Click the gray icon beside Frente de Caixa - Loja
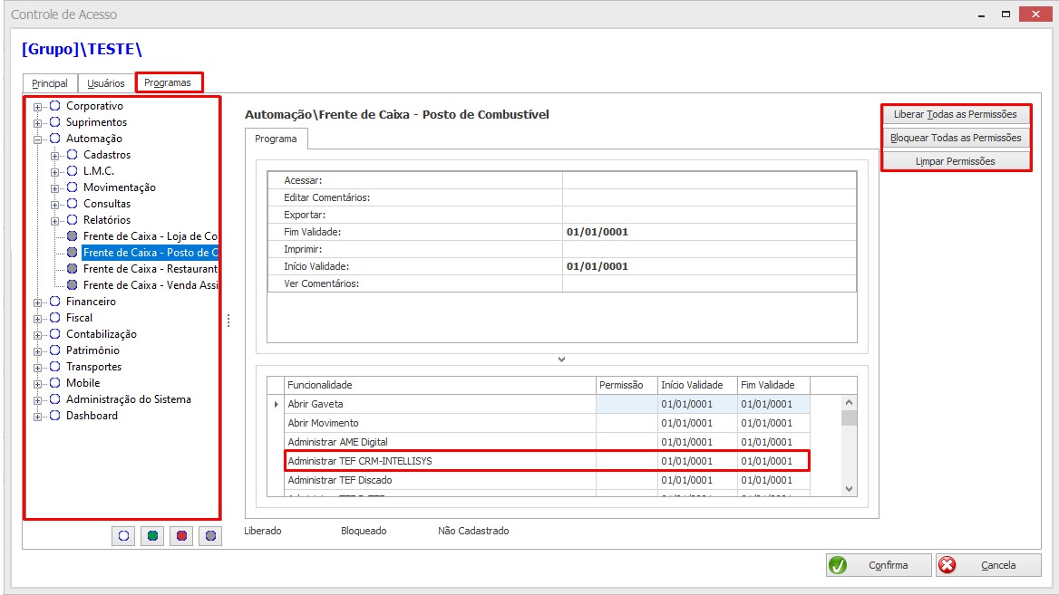This screenshot has height=595, width=1059. 73,236
